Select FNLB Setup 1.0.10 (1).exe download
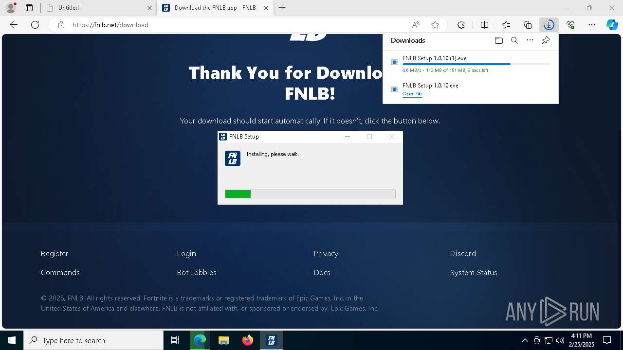The height and width of the screenshot is (350, 623). click(x=471, y=64)
